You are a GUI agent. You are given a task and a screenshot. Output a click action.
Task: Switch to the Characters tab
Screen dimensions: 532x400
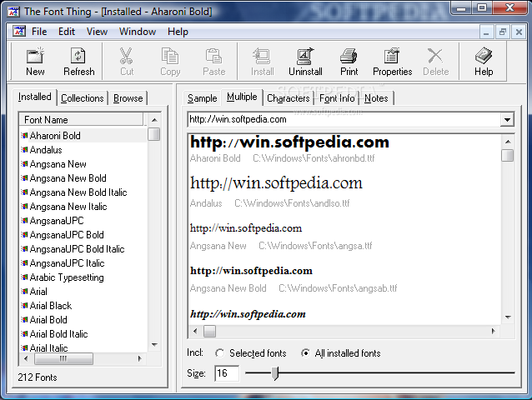288,98
